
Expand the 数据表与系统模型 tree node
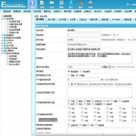pyautogui.click(x=2, y=38)
